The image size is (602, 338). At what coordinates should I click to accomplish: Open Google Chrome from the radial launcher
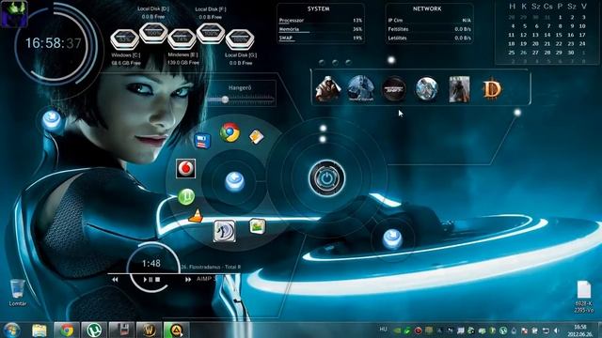click(230, 132)
